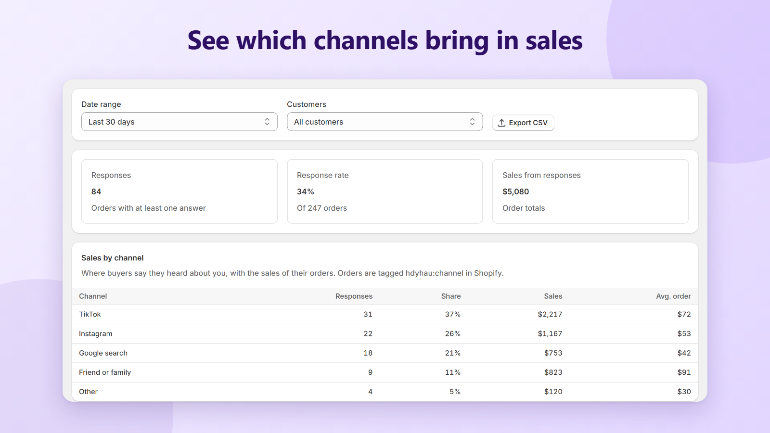Click the $1,167 sales value
The width and height of the screenshot is (770, 433).
pyautogui.click(x=550, y=333)
